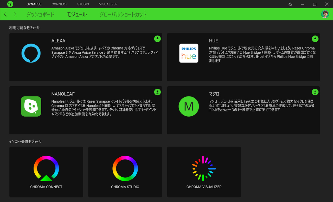The width and height of the screenshot is (333, 202).
Task: Click the HUE module title
Action: tap(214, 41)
